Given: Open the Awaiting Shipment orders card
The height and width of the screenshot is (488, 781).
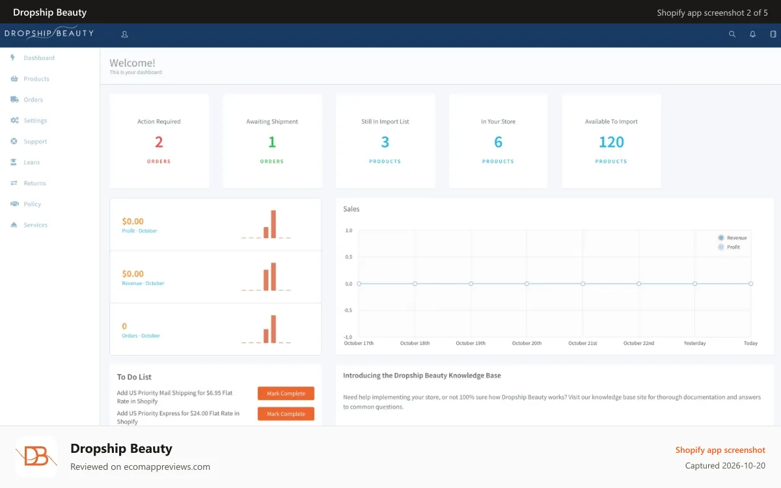Looking at the screenshot, I should (x=272, y=141).
